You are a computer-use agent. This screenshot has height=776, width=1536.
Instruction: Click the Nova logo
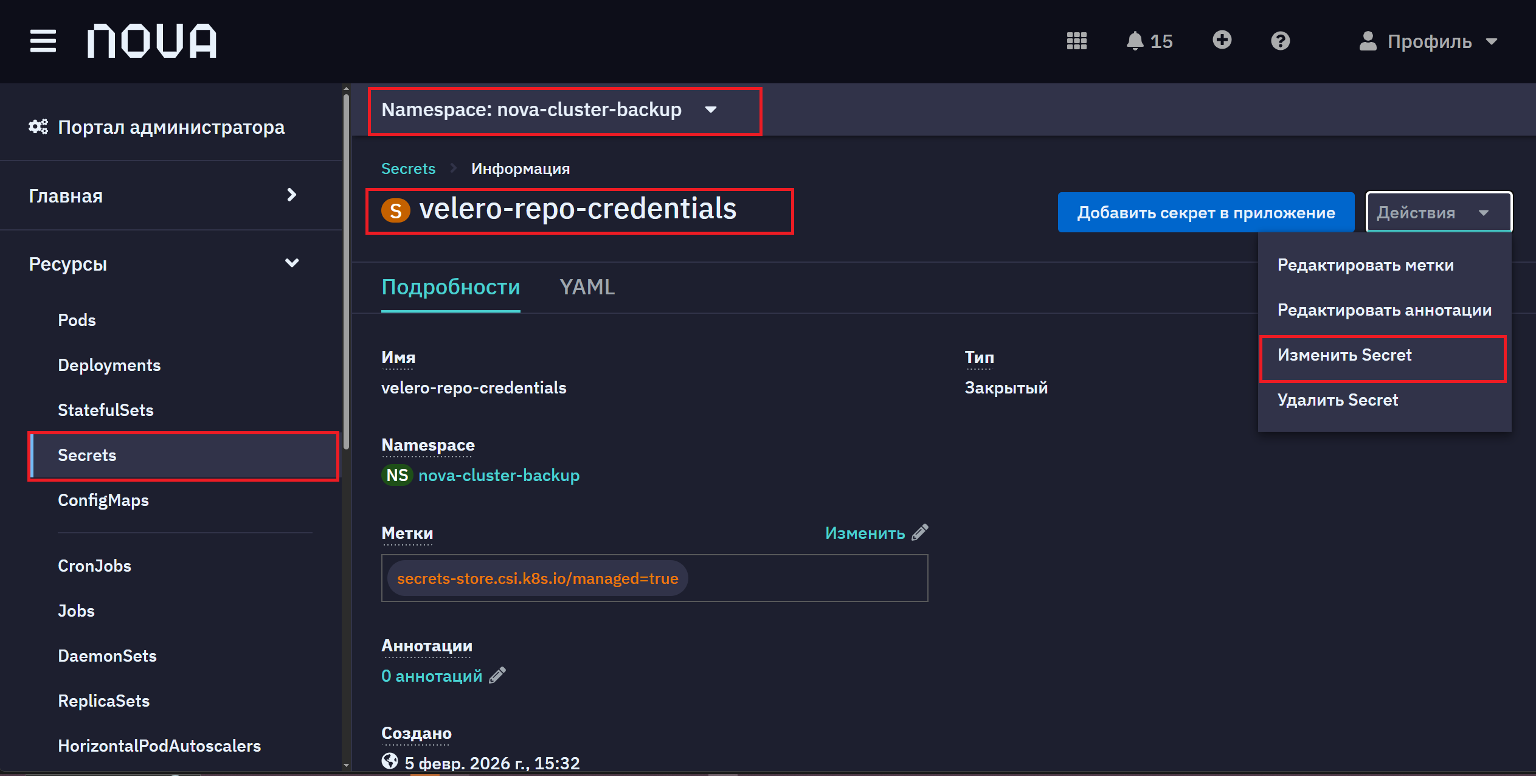pos(152,41)
